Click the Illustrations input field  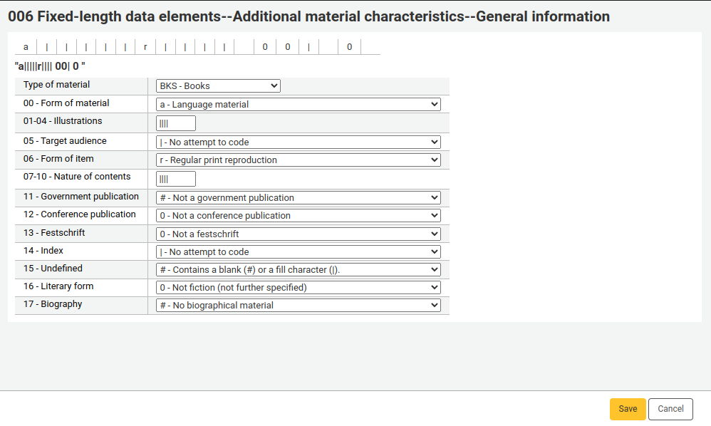tap(175, 123)
